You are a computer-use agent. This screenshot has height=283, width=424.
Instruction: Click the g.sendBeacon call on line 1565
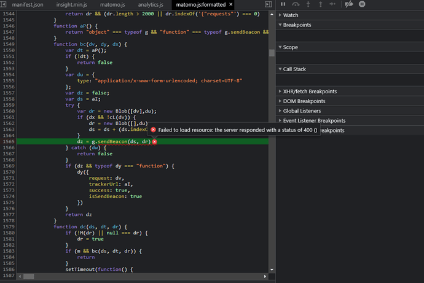coord(121,141)
